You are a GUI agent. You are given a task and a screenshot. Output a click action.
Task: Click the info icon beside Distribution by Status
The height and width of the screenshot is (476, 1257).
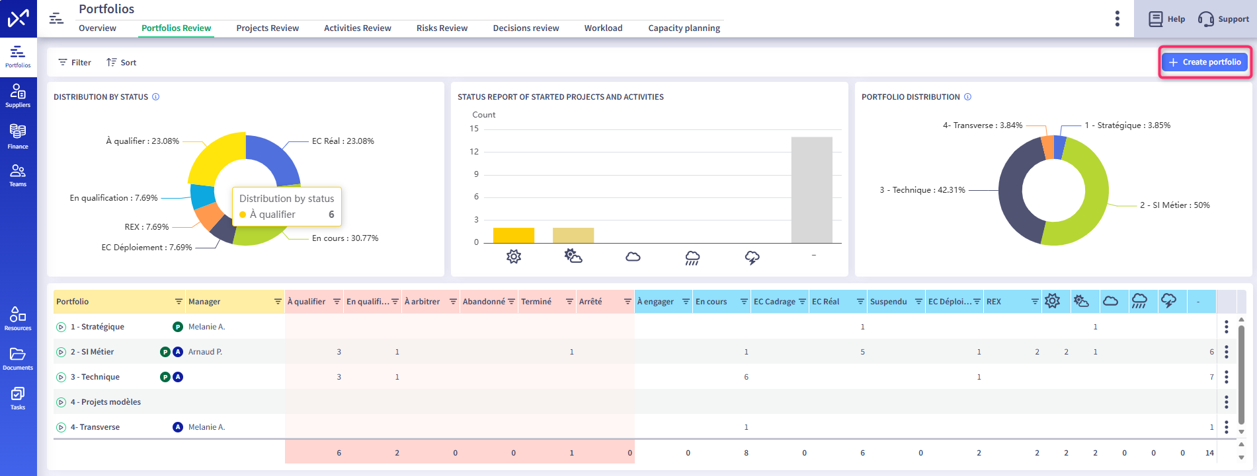click(156, 97)
